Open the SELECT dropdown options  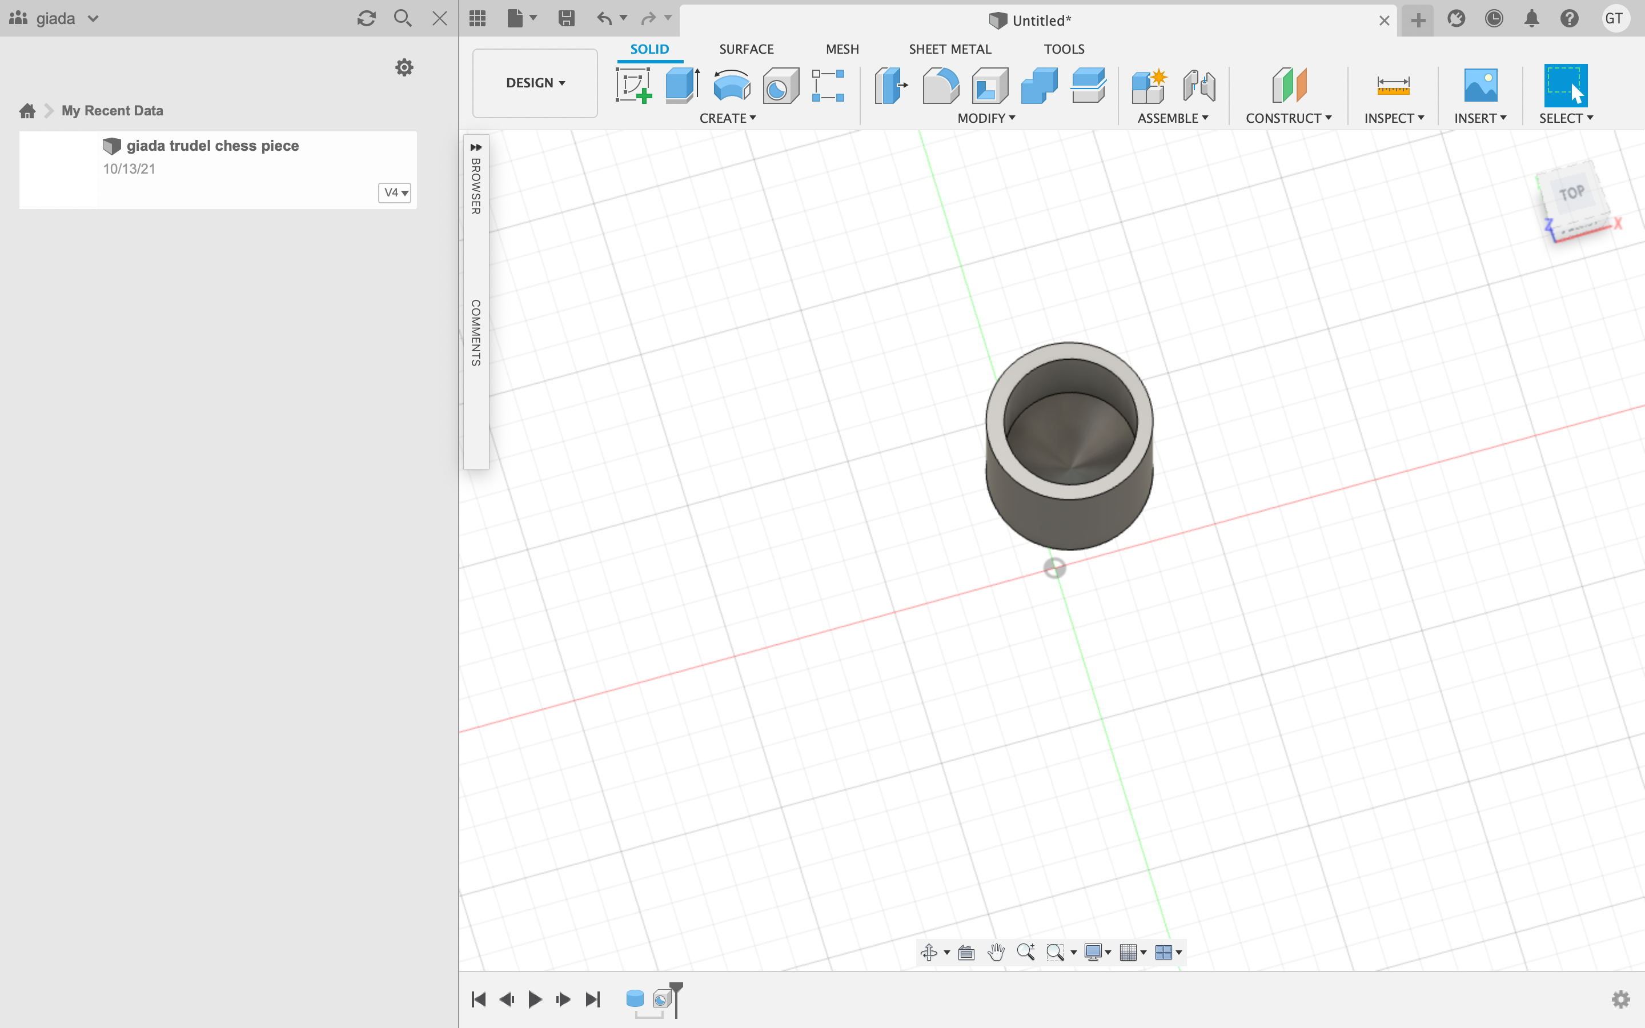1591,117
